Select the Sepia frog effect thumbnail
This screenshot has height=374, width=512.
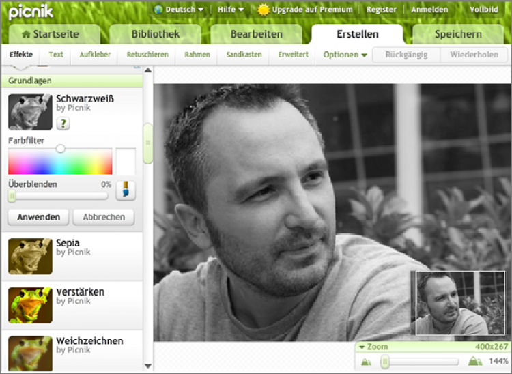[30, 256]
